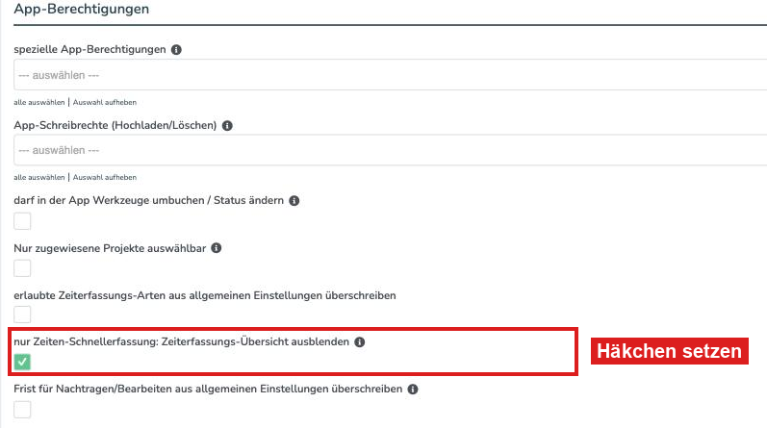Image resolution: width=767 pixels, height=428 pixels.
Task: Show info for Zeiterfassungs-Übersicht ausblenden
Action: pos(360,341)
